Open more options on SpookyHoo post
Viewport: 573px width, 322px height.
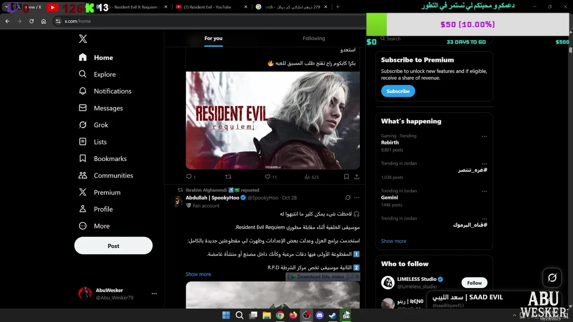[x=357, y=198]
